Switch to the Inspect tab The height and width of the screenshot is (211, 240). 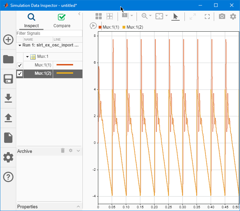tap(31, 21)
